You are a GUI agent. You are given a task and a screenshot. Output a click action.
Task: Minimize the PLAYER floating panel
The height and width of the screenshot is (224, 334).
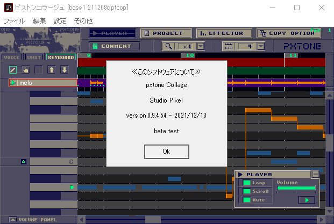point(316,175)
